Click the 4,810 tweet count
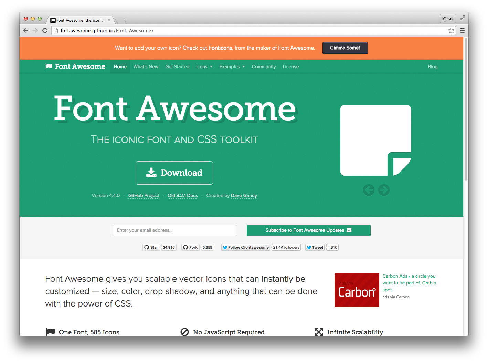The height and width of the screenshot is (363, 488). 332,247
